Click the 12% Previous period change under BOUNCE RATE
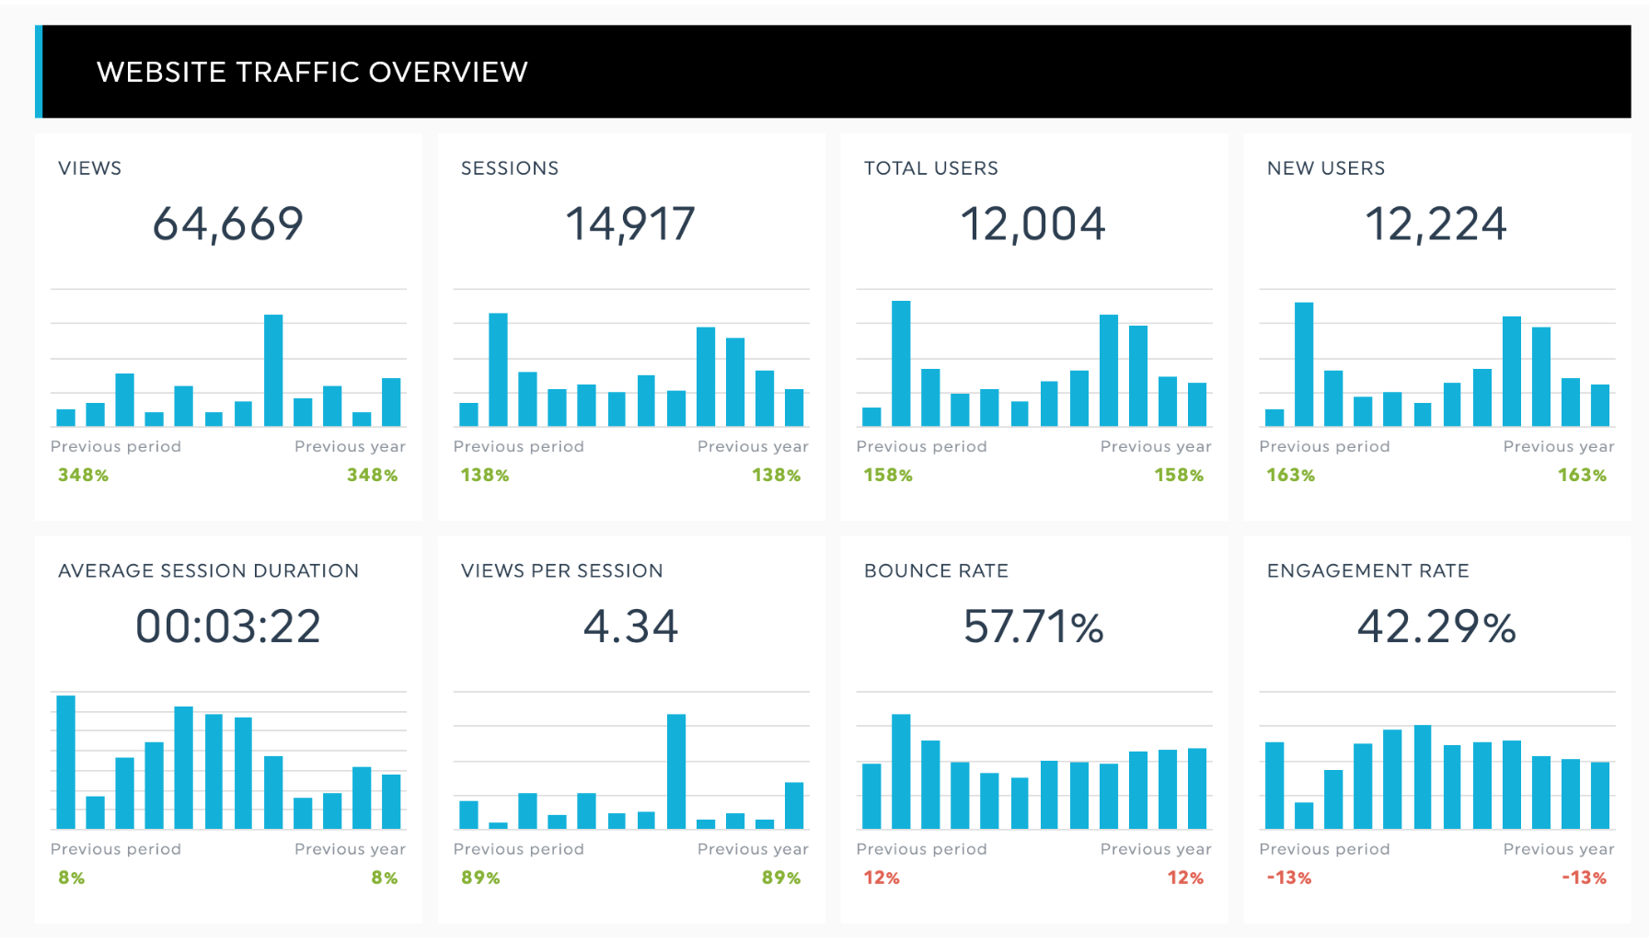This screenshot has width=1649, height=942. (880, 878)
